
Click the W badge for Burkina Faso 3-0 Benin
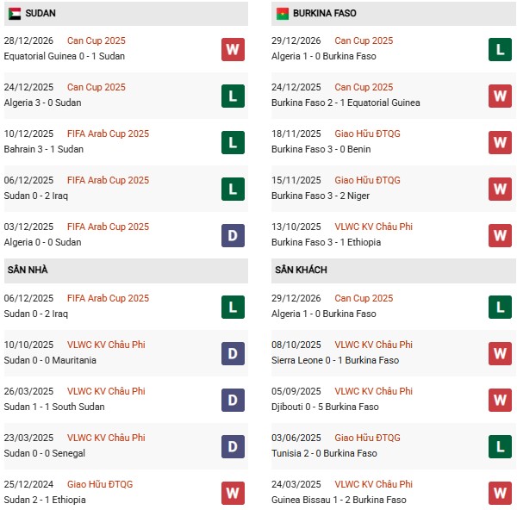pyautogui.click(x=501, y=142)
